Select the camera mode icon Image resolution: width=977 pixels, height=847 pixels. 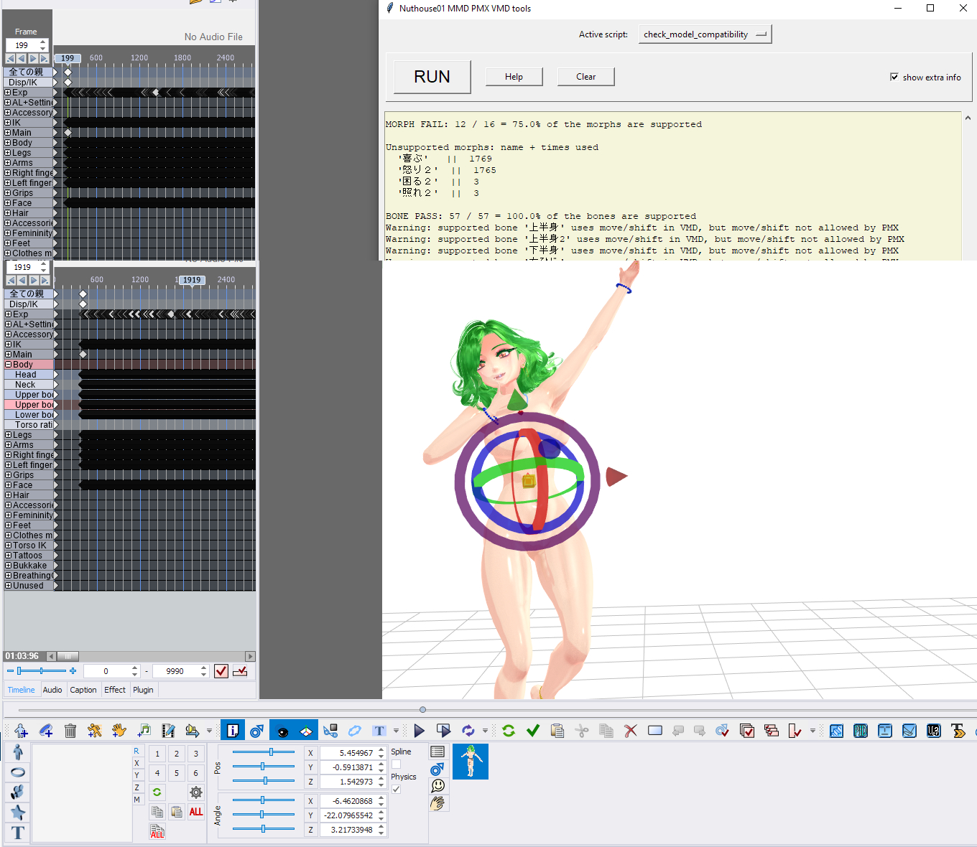[x=18, y=792]
